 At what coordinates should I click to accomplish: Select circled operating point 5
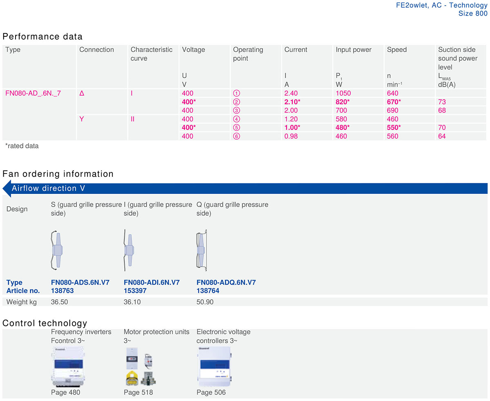coord(236,127)
